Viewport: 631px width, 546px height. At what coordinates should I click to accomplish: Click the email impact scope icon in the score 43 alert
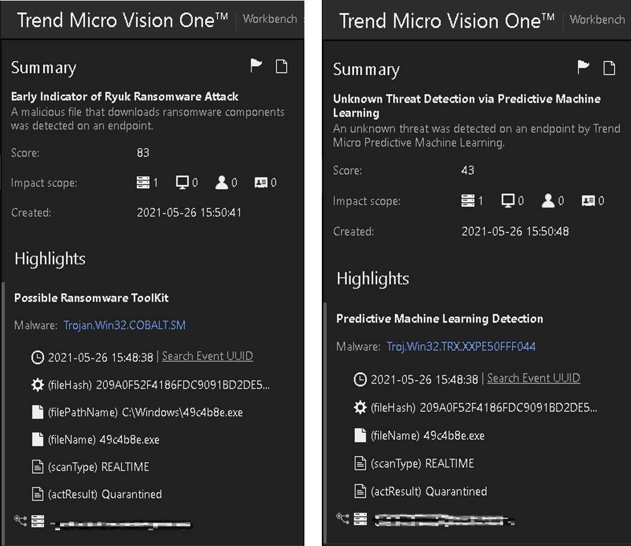pos(588,201)
